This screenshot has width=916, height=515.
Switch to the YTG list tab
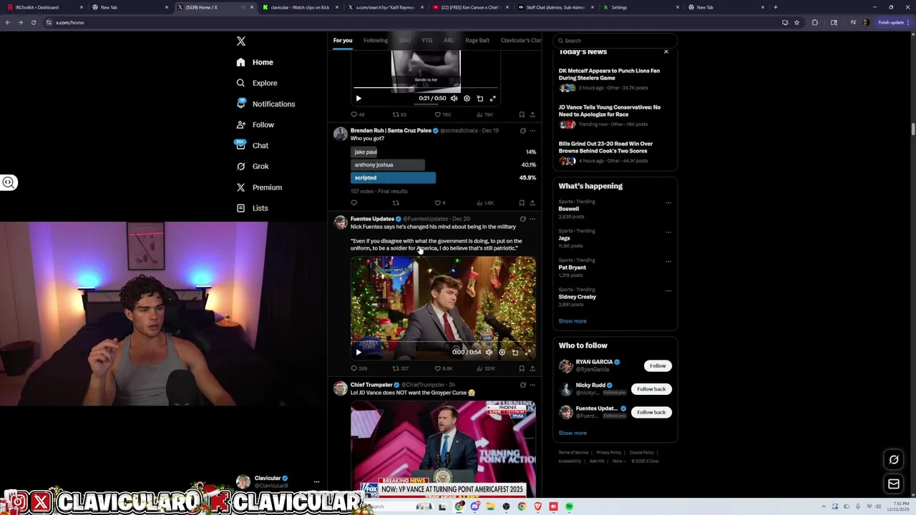(x=427, y=40)
